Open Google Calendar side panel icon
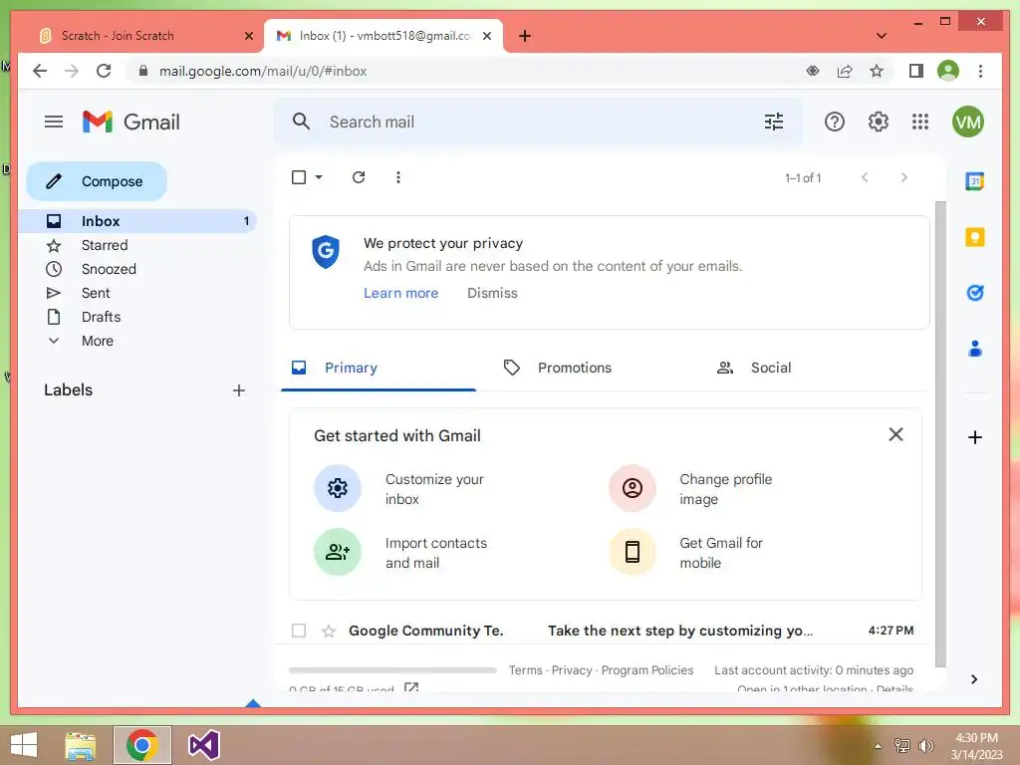Viewport: 1020px width, 765px height. tap(974, 181)
